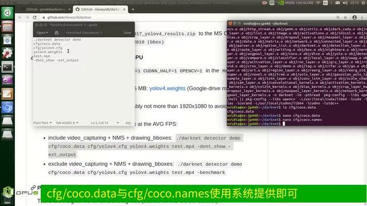Switch to the GitHub AlexeyAB/darknet tab
This screenshot has height=206, width=367.
coord(101,9)
